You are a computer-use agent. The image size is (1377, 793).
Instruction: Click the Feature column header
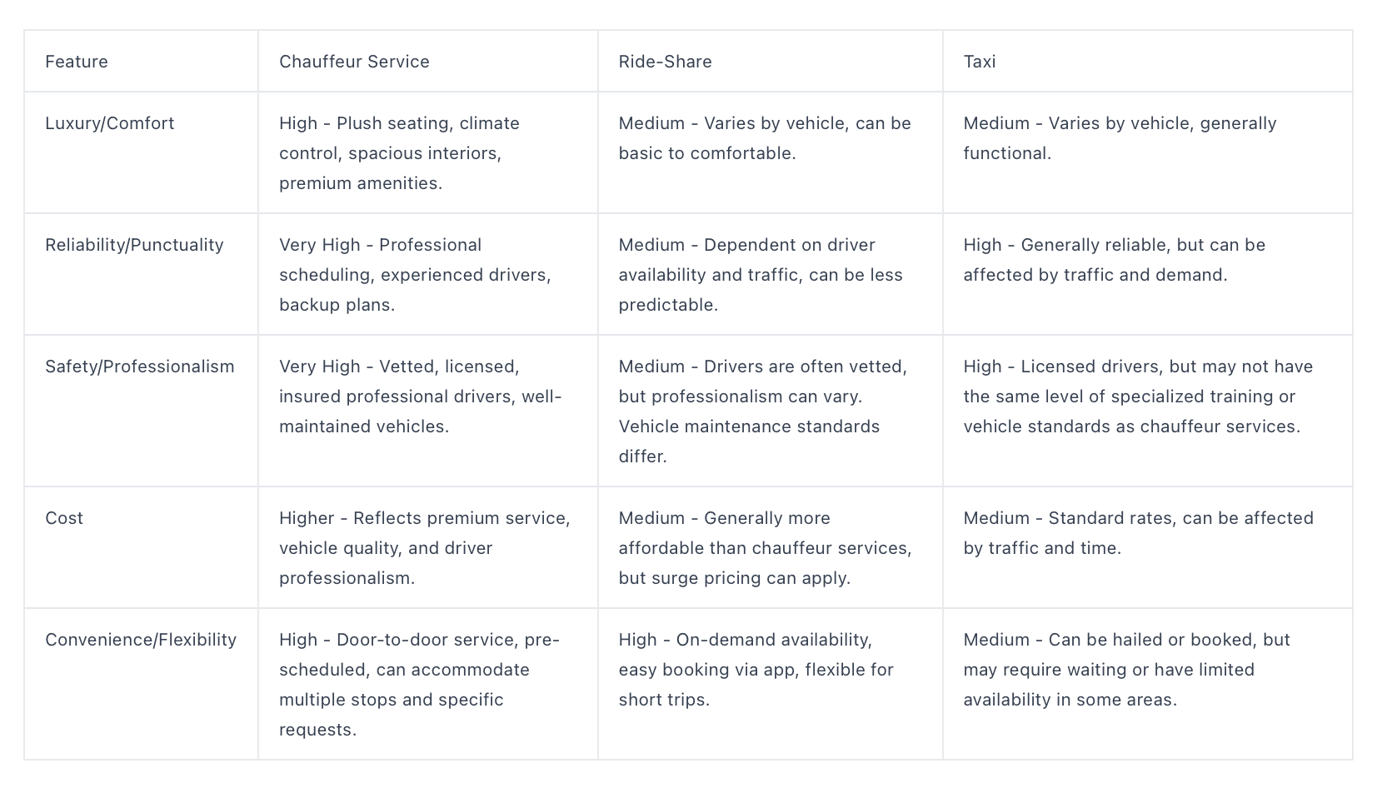(x=77, y=62)
